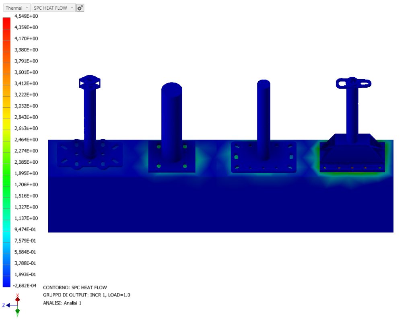
Task: Select the first post with square cross head
Action: coord(90,117)
